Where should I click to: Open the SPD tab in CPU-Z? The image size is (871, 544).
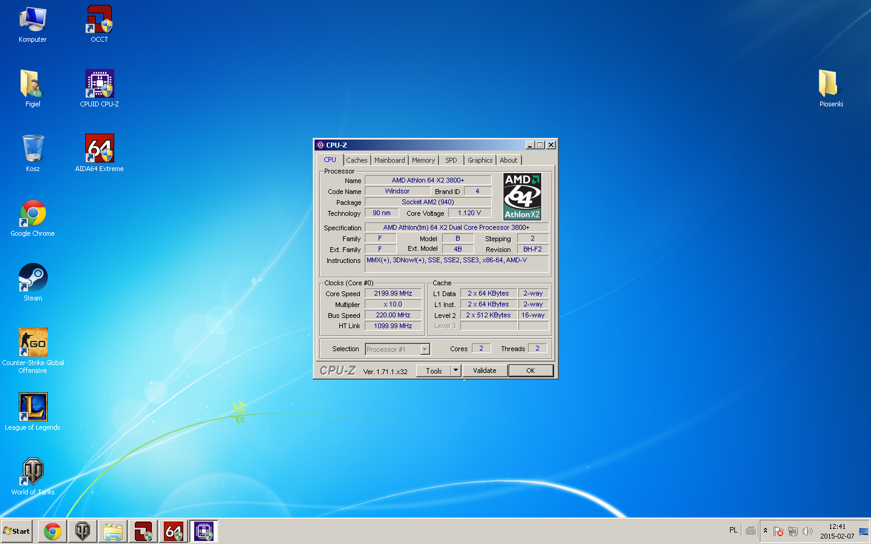click(451, 160)
